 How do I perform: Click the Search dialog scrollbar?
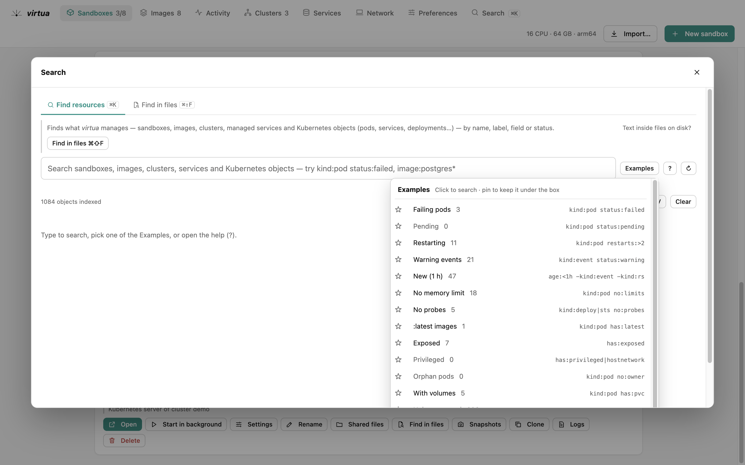710,226
